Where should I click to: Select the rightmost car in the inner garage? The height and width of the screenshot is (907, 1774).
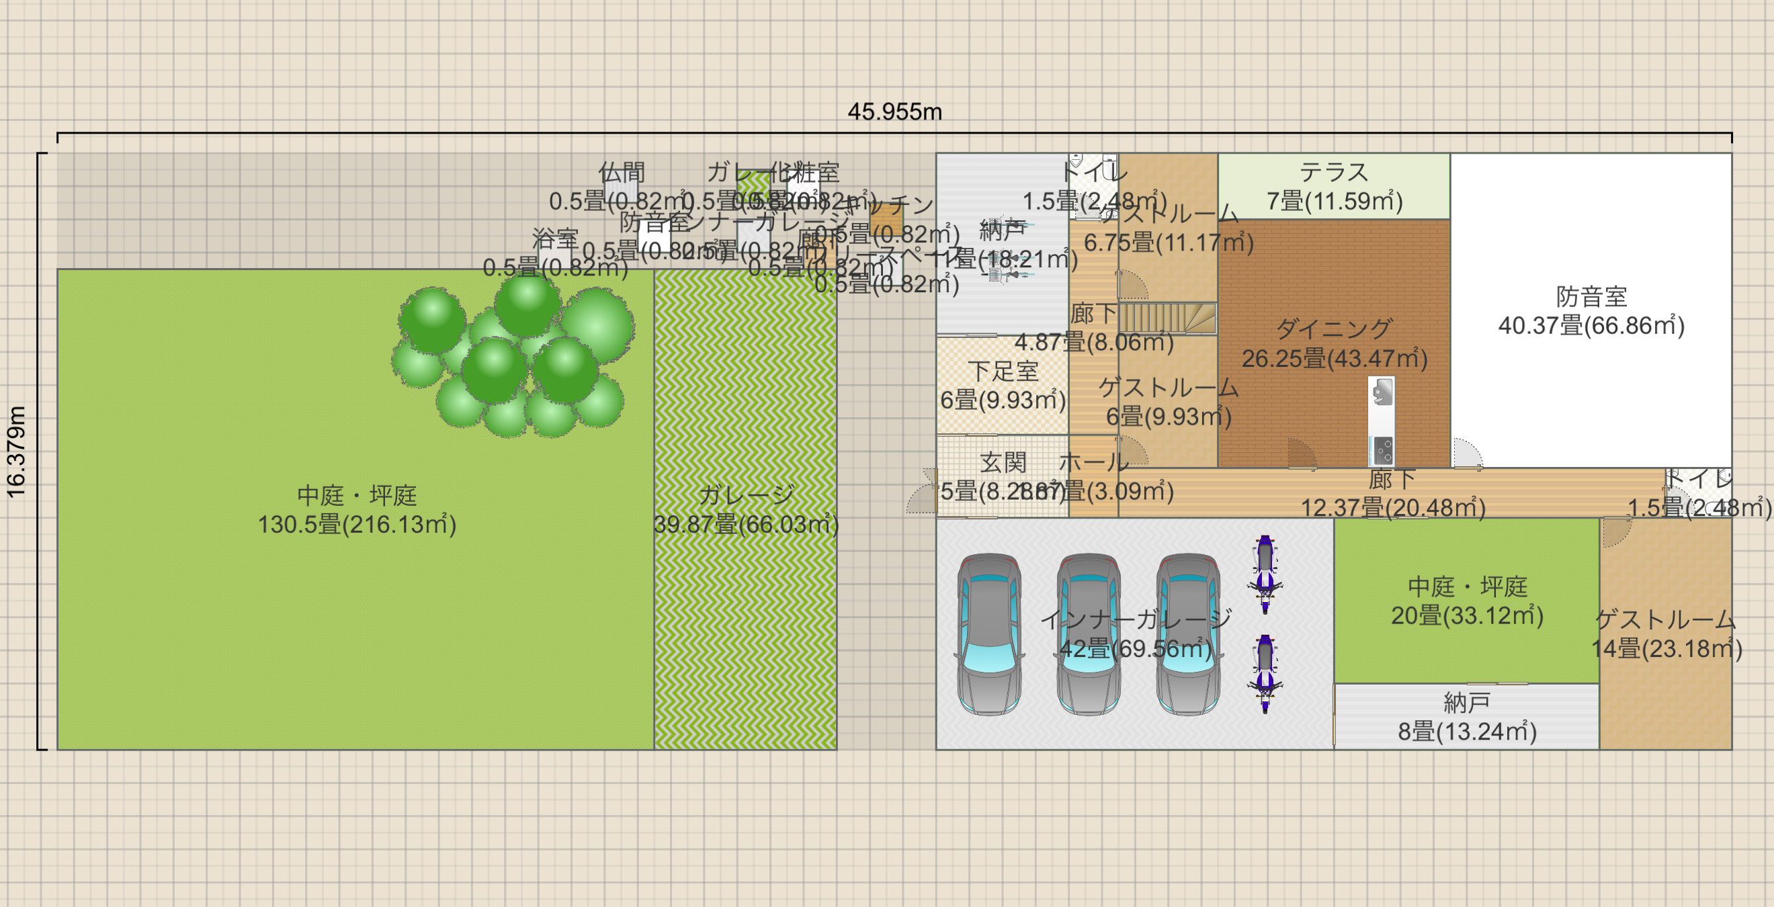coord(1188,635)
